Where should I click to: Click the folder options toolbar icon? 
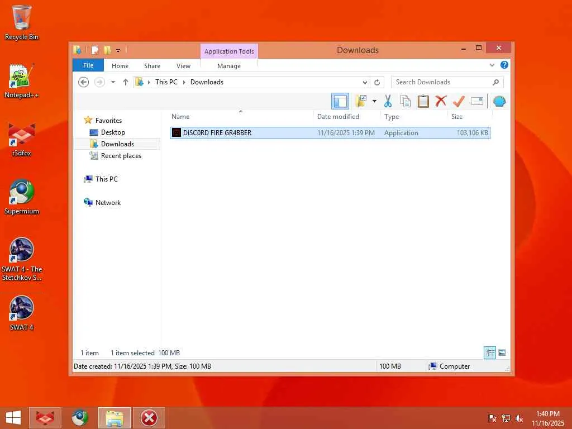[x=360, y=101]
